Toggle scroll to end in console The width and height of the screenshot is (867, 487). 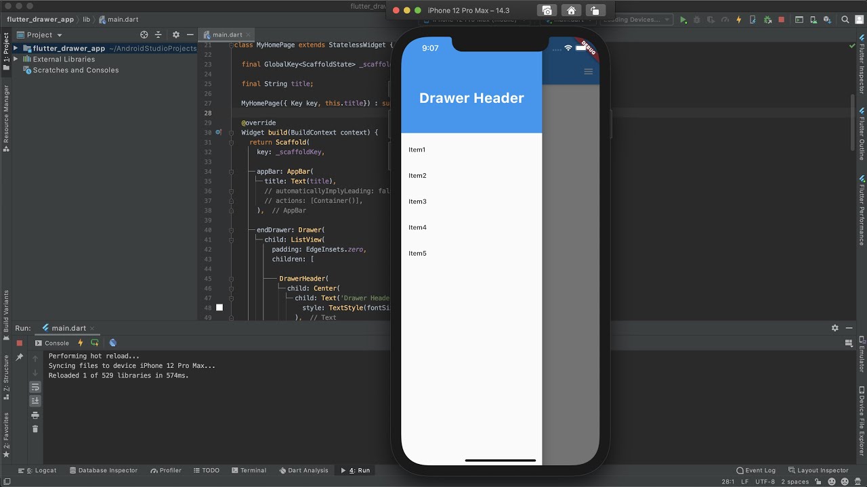(x=35, y=401)
